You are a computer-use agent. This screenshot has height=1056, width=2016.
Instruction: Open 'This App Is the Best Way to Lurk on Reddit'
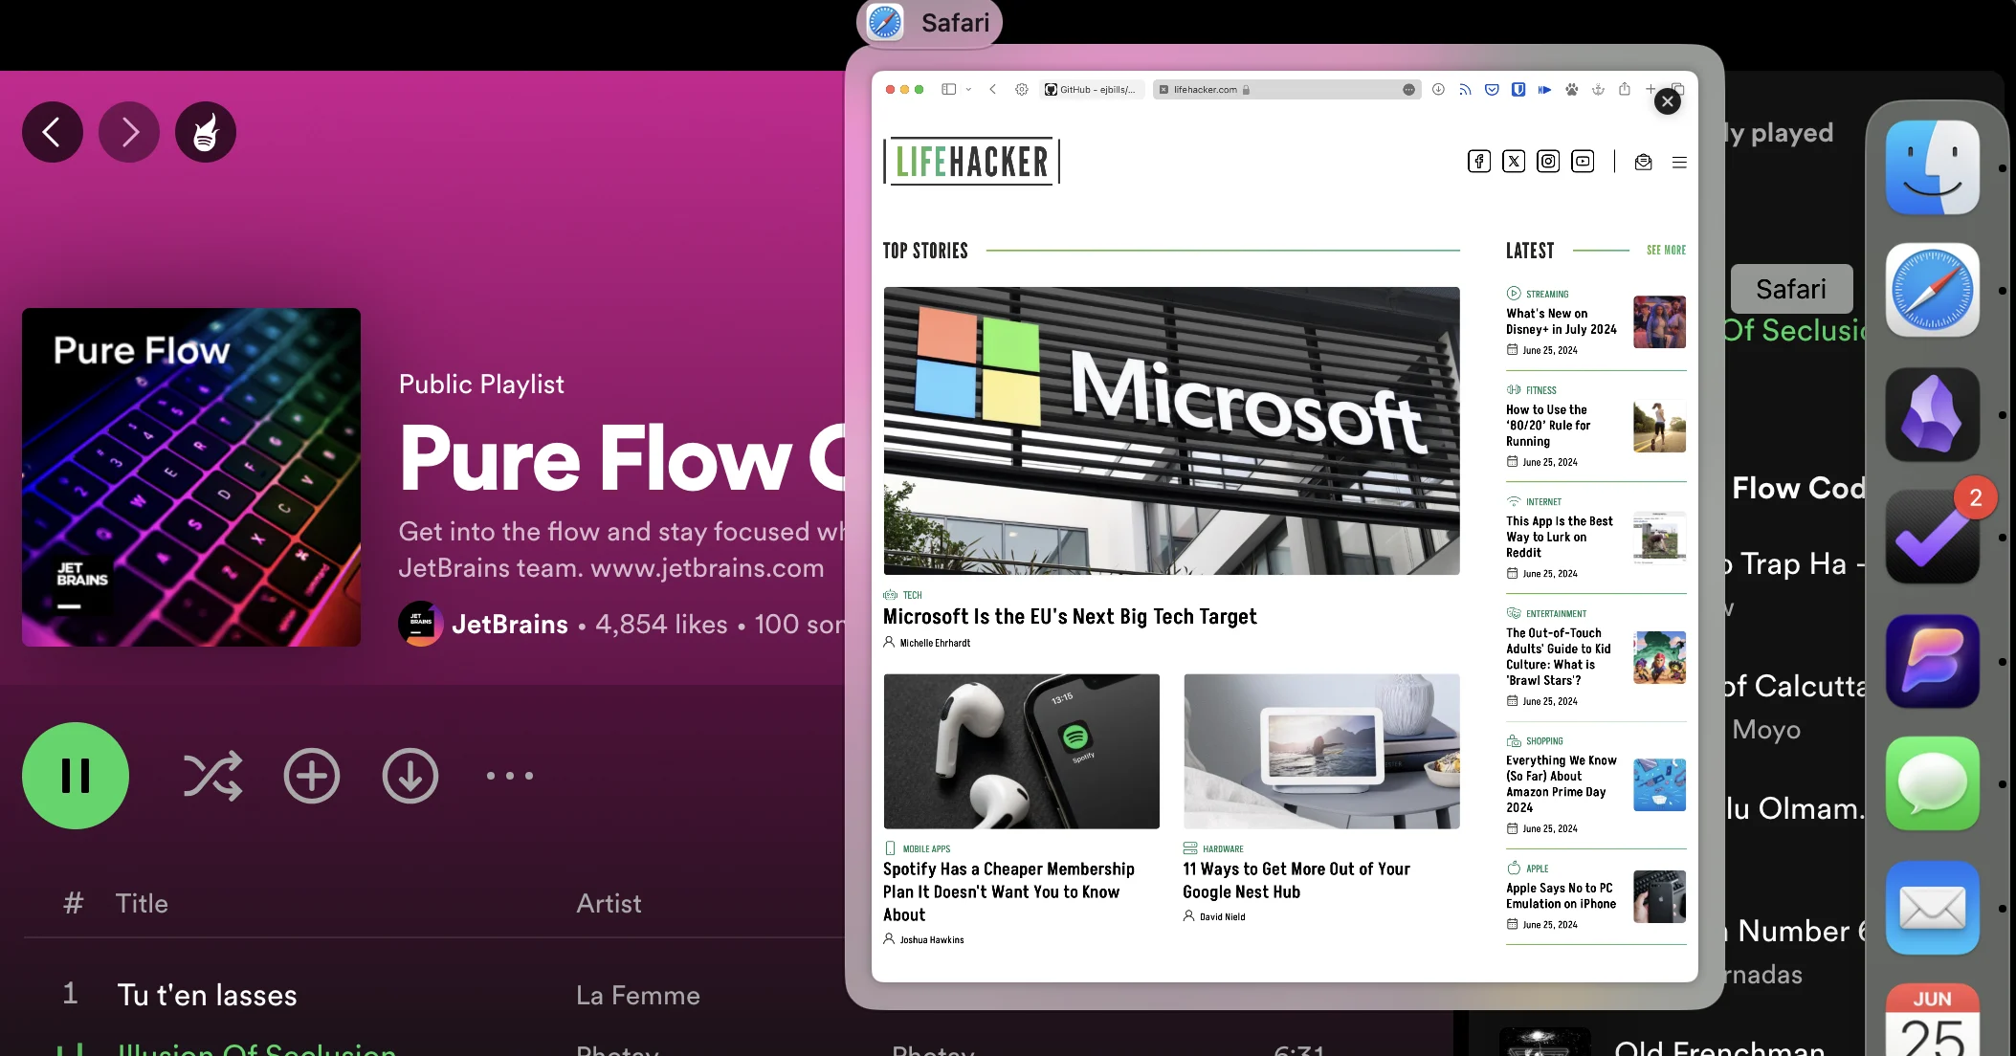click(1560, 537)
